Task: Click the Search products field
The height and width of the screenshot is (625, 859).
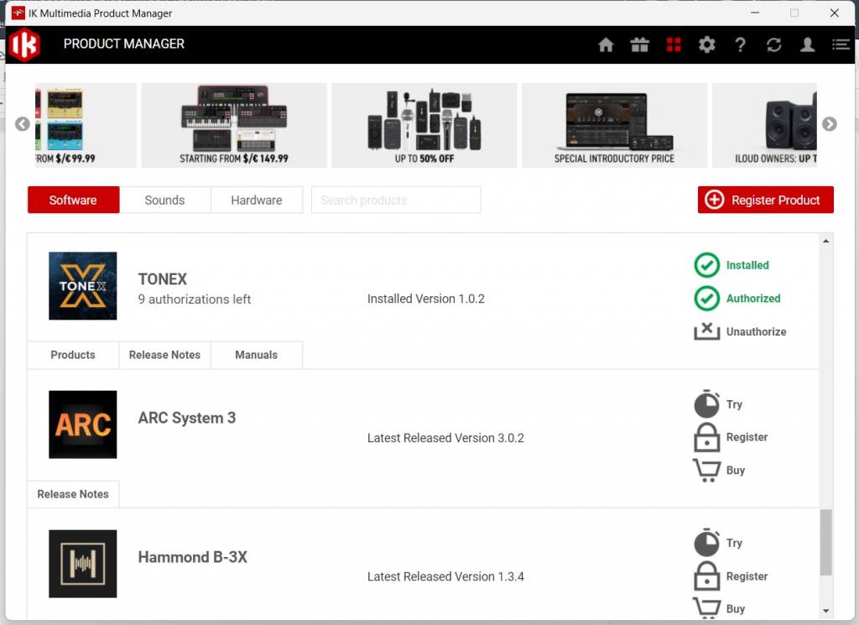Action: point(395,200)
